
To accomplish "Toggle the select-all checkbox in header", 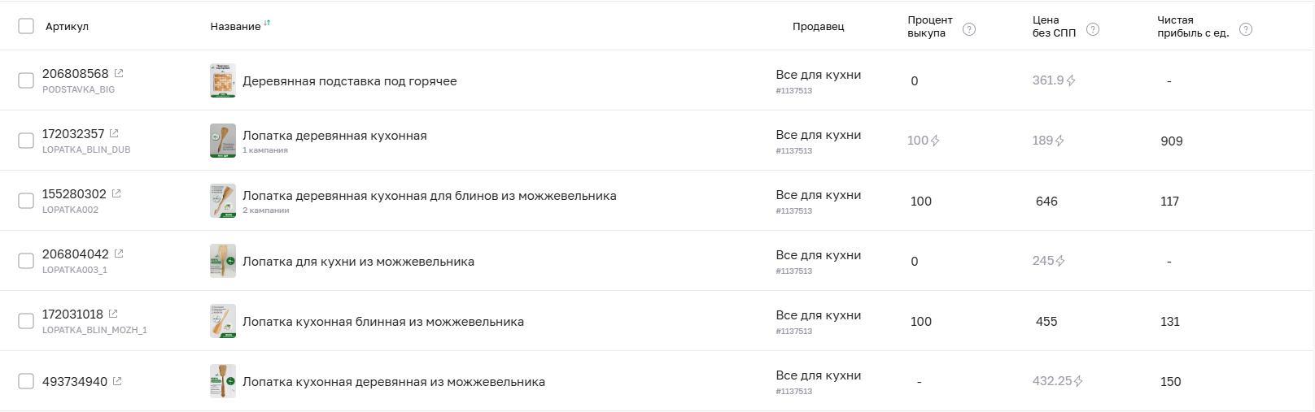I will click(26, 26).
